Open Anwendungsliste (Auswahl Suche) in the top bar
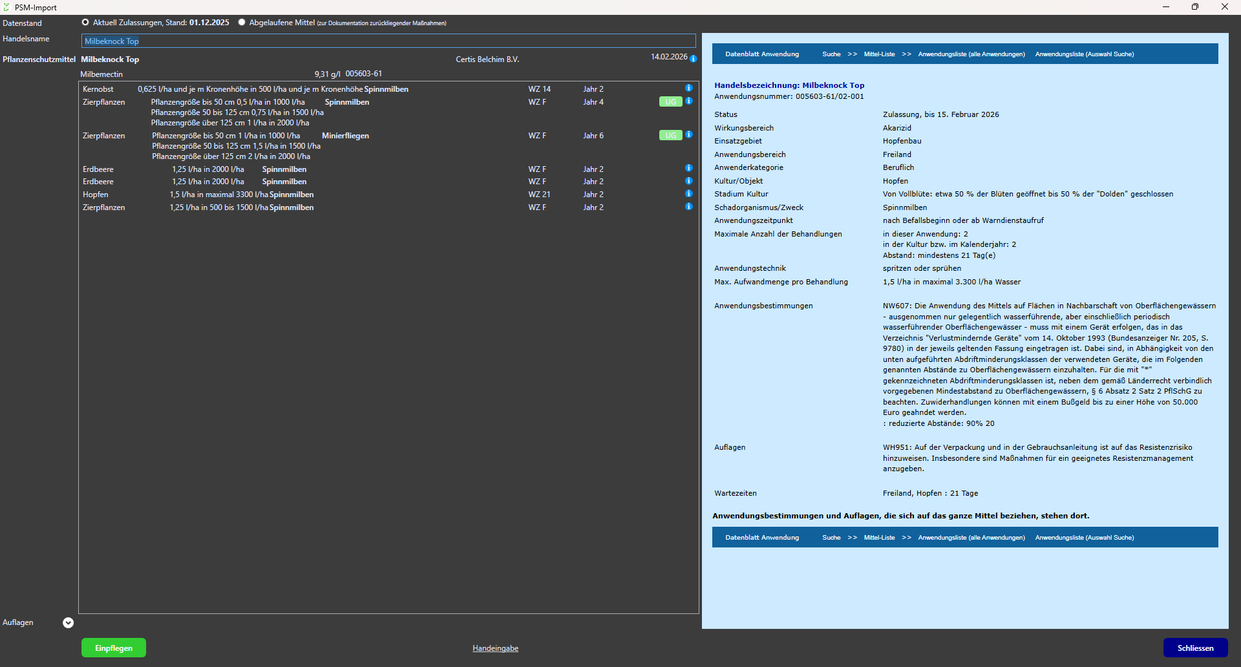The image size is (1241, 667). [x=1084, y=54]
